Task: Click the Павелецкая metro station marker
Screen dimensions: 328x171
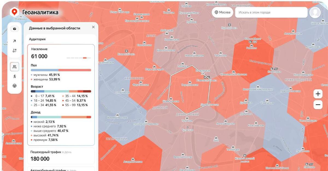Action: [203, 73]
